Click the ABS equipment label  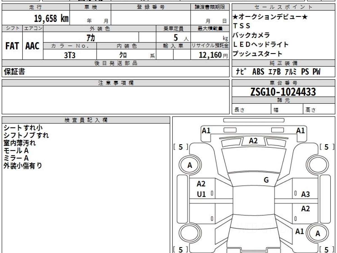[x=258, y=72]
